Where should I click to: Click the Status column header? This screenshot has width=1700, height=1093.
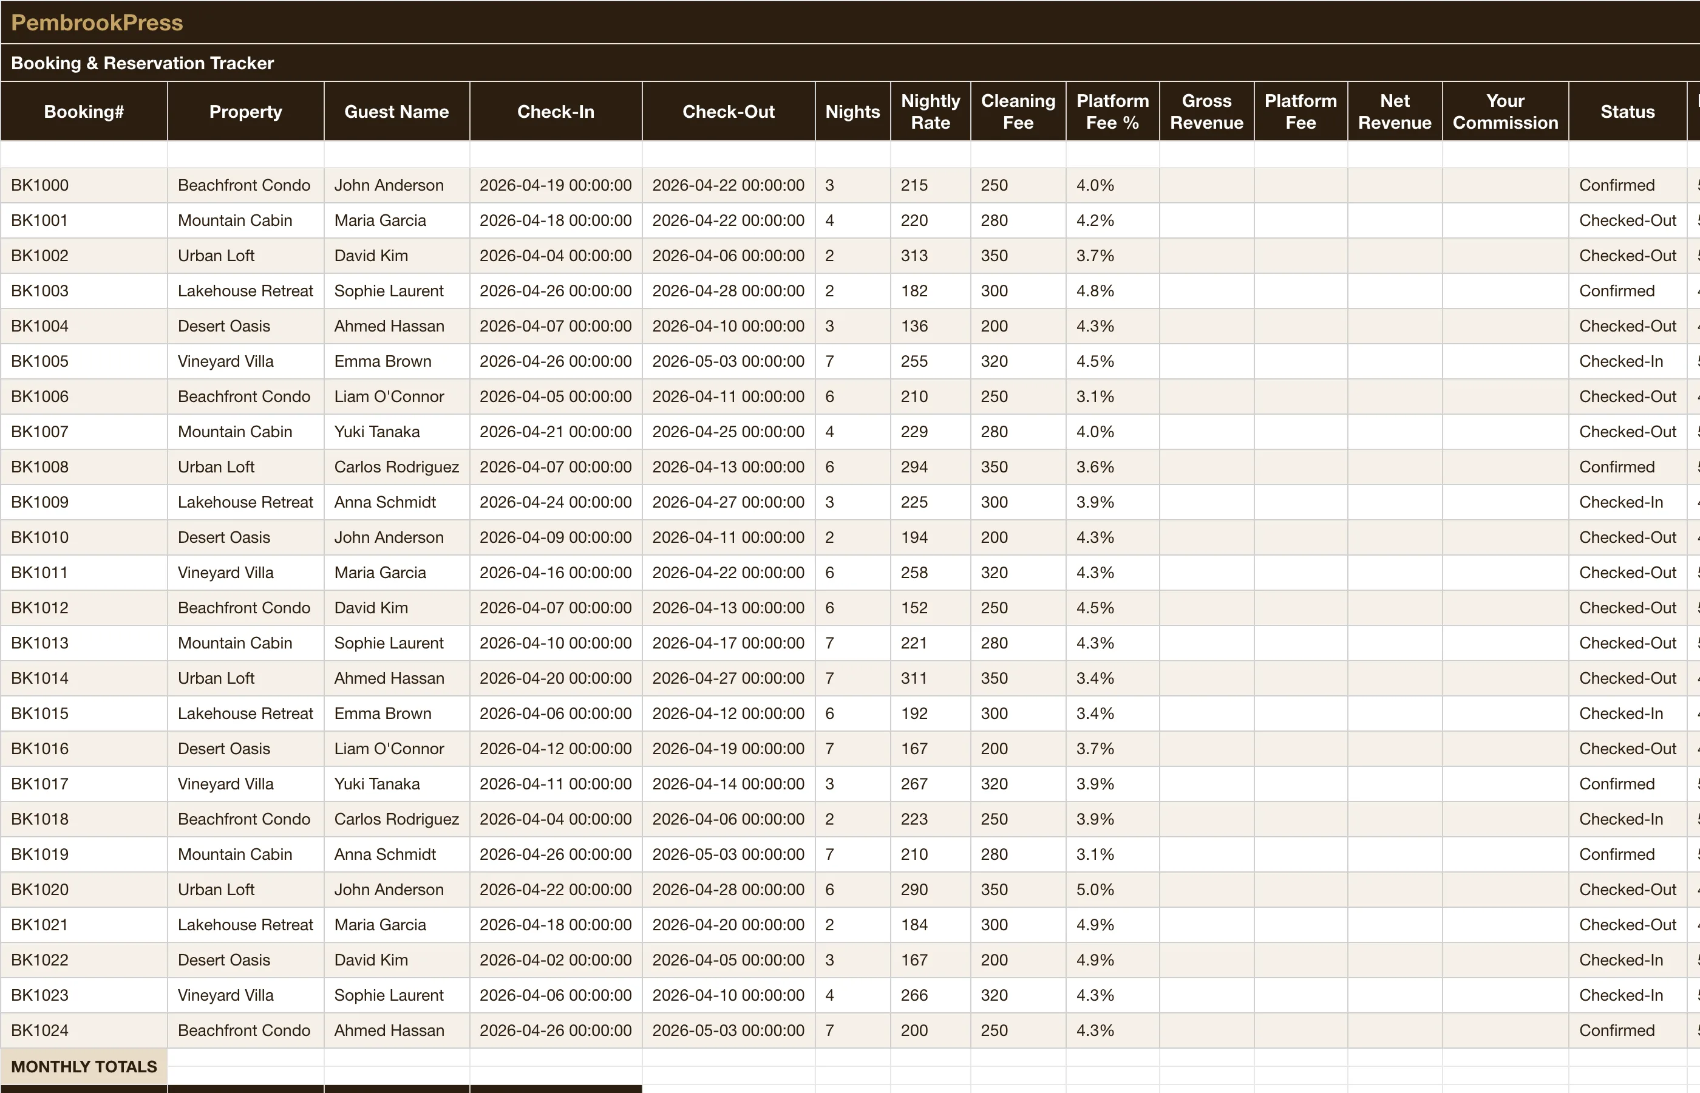1627,112
